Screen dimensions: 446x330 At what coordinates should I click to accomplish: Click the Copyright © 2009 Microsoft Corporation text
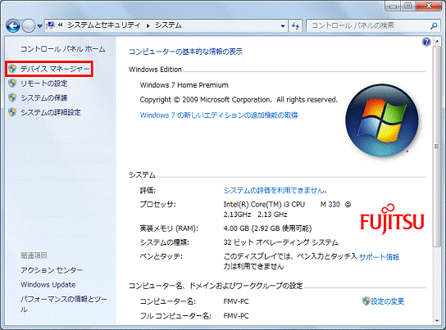coord(239,100)
